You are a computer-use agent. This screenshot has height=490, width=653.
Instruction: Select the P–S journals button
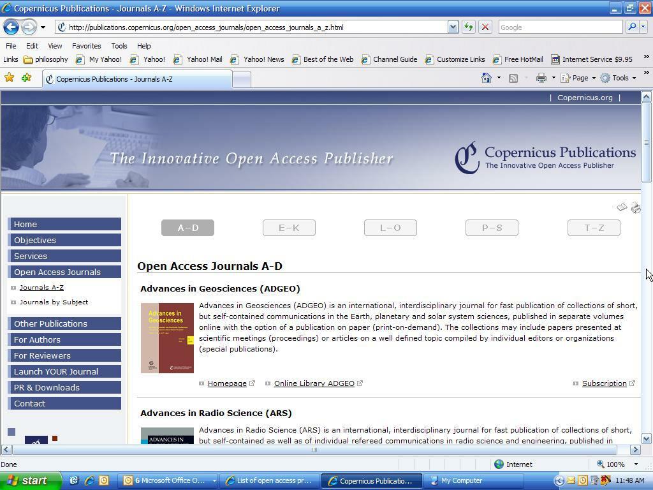click(492, 228)
